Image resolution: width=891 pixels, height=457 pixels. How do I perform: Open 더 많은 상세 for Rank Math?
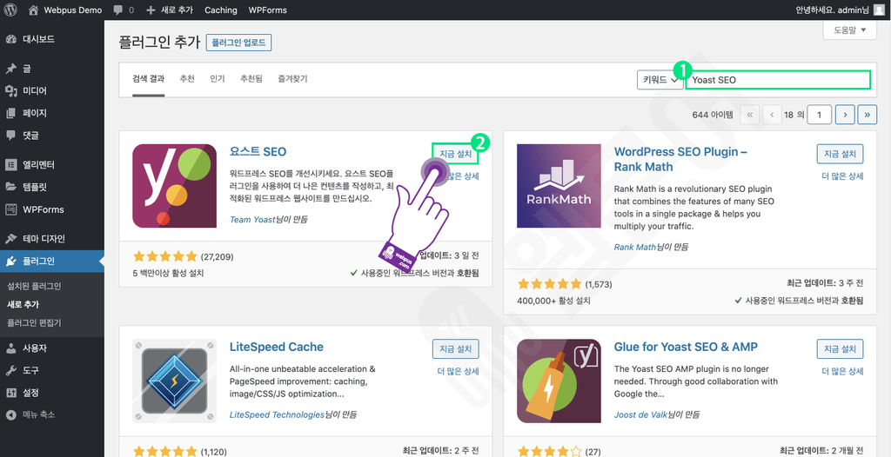click(x=842, y=176)
